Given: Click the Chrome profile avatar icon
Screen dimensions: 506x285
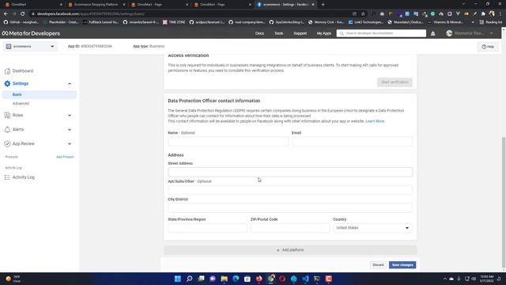Looking at the screenshot, I should pos(492,14).
